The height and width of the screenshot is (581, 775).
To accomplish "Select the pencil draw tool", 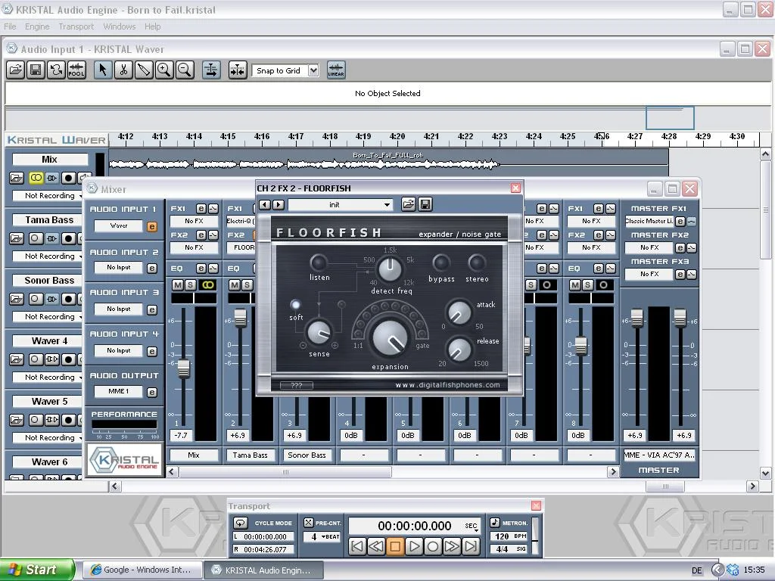I will coord(143,70).
